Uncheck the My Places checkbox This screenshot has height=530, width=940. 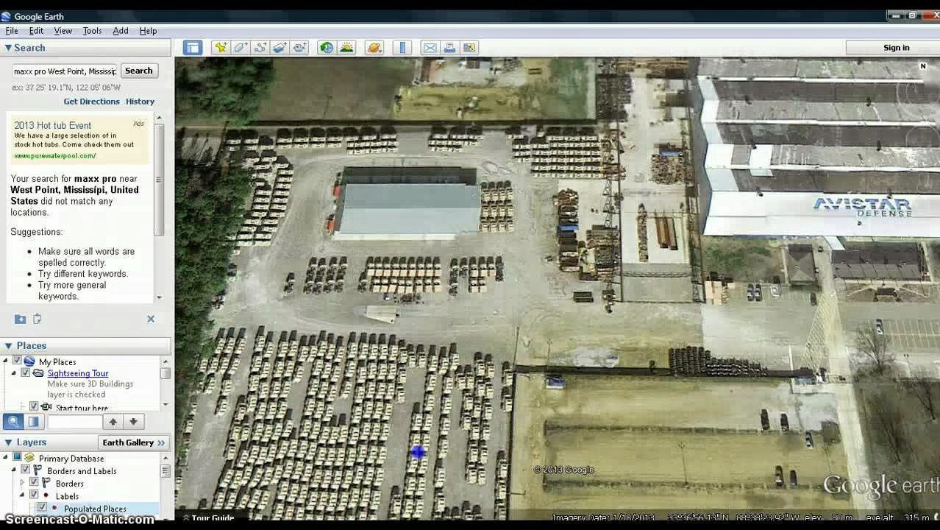pyautogui.click(x=17, y=361)
